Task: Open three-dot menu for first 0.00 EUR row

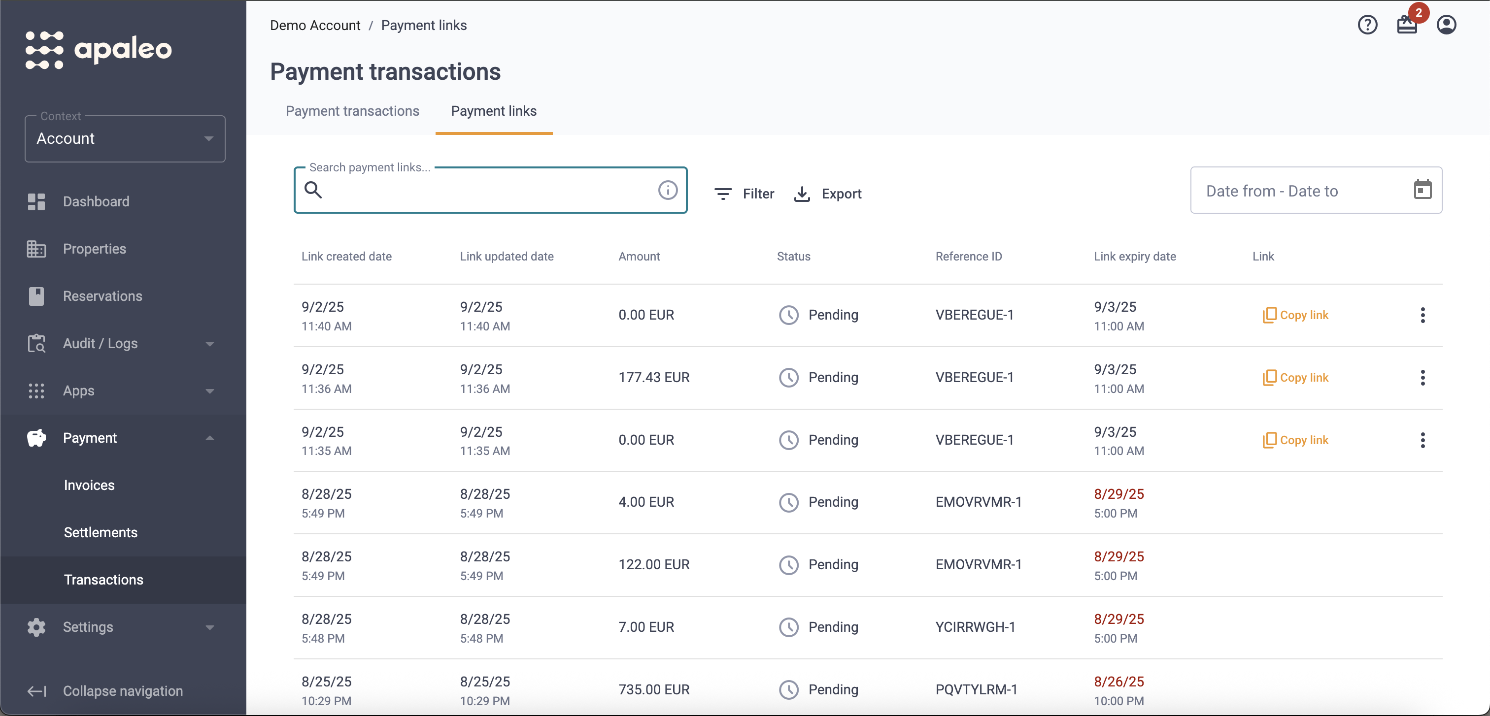Action: click(x=1422, y=315)
